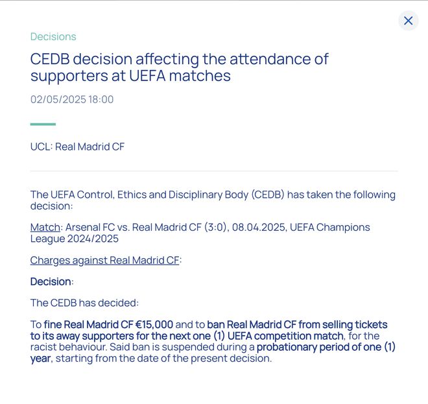This screenshot has height=404, width=428.
Task: Click the underlined Match label
Action: 45,228
